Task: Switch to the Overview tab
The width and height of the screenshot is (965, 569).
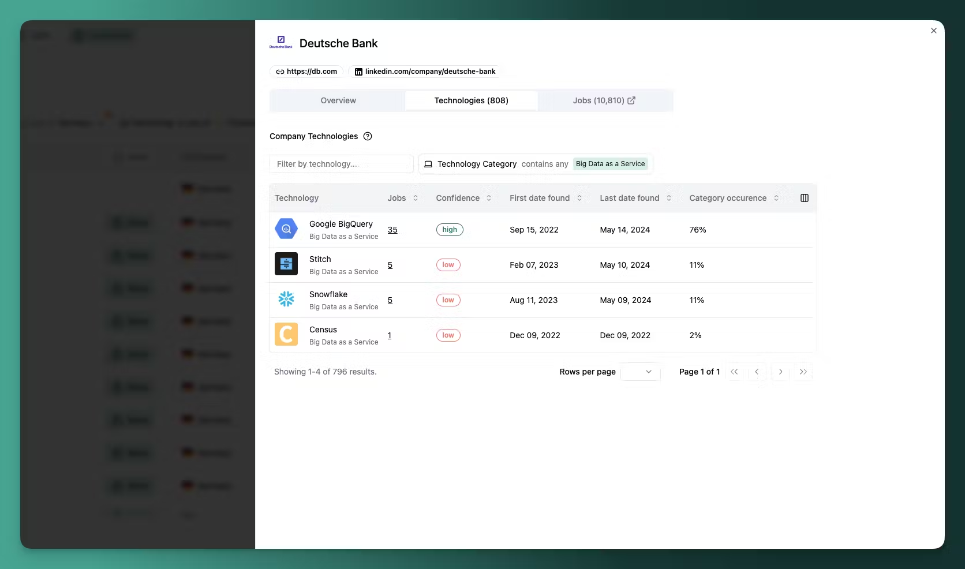Action: coord(338,100)
